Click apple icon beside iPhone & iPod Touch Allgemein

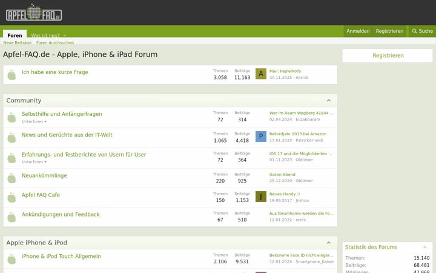[12, 259]
